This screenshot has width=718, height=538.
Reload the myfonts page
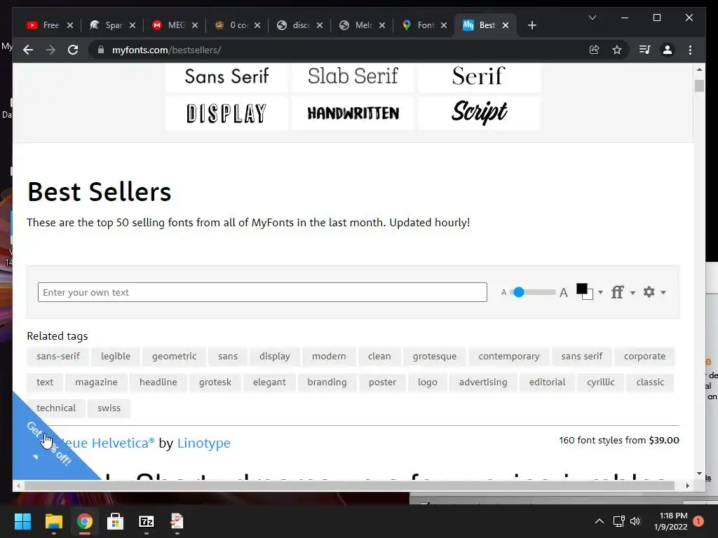tap(73, 50)
